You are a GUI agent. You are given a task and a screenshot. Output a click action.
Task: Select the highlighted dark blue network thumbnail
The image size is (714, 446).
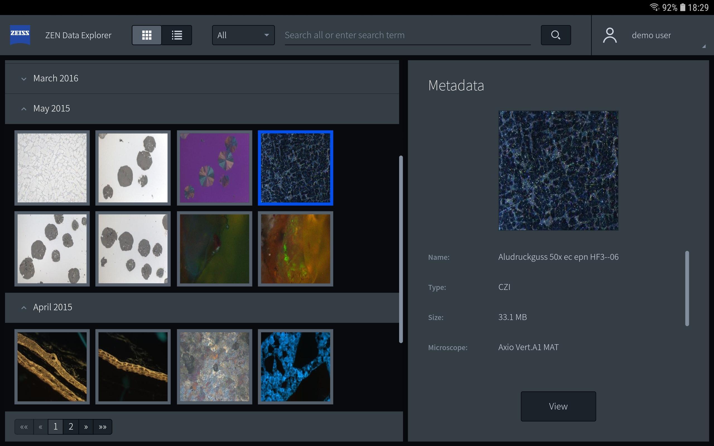295,168
